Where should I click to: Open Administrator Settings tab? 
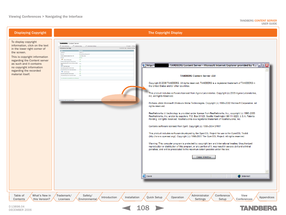(200, 197)
